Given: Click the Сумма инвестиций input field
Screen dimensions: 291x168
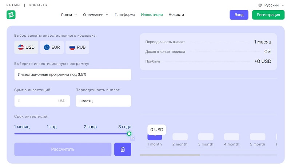Looking at the screenshot, I should coord(36,101).
